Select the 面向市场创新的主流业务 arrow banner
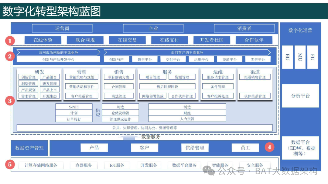Image resolution: width=328 pixels, height=184 pixels. point(58,52)
